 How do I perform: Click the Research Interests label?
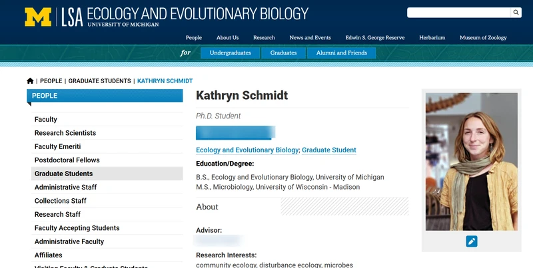pos(227,255)
